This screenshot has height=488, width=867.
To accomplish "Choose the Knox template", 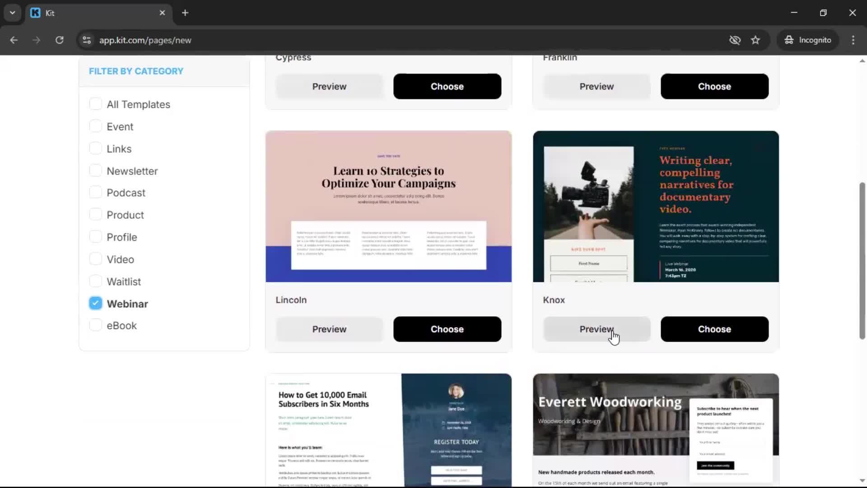I will [714, 329].
